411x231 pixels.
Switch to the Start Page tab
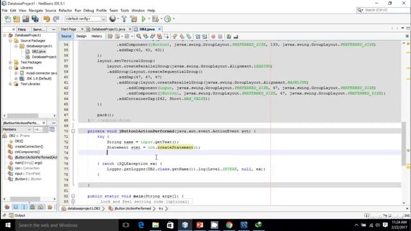pos(69,29)
